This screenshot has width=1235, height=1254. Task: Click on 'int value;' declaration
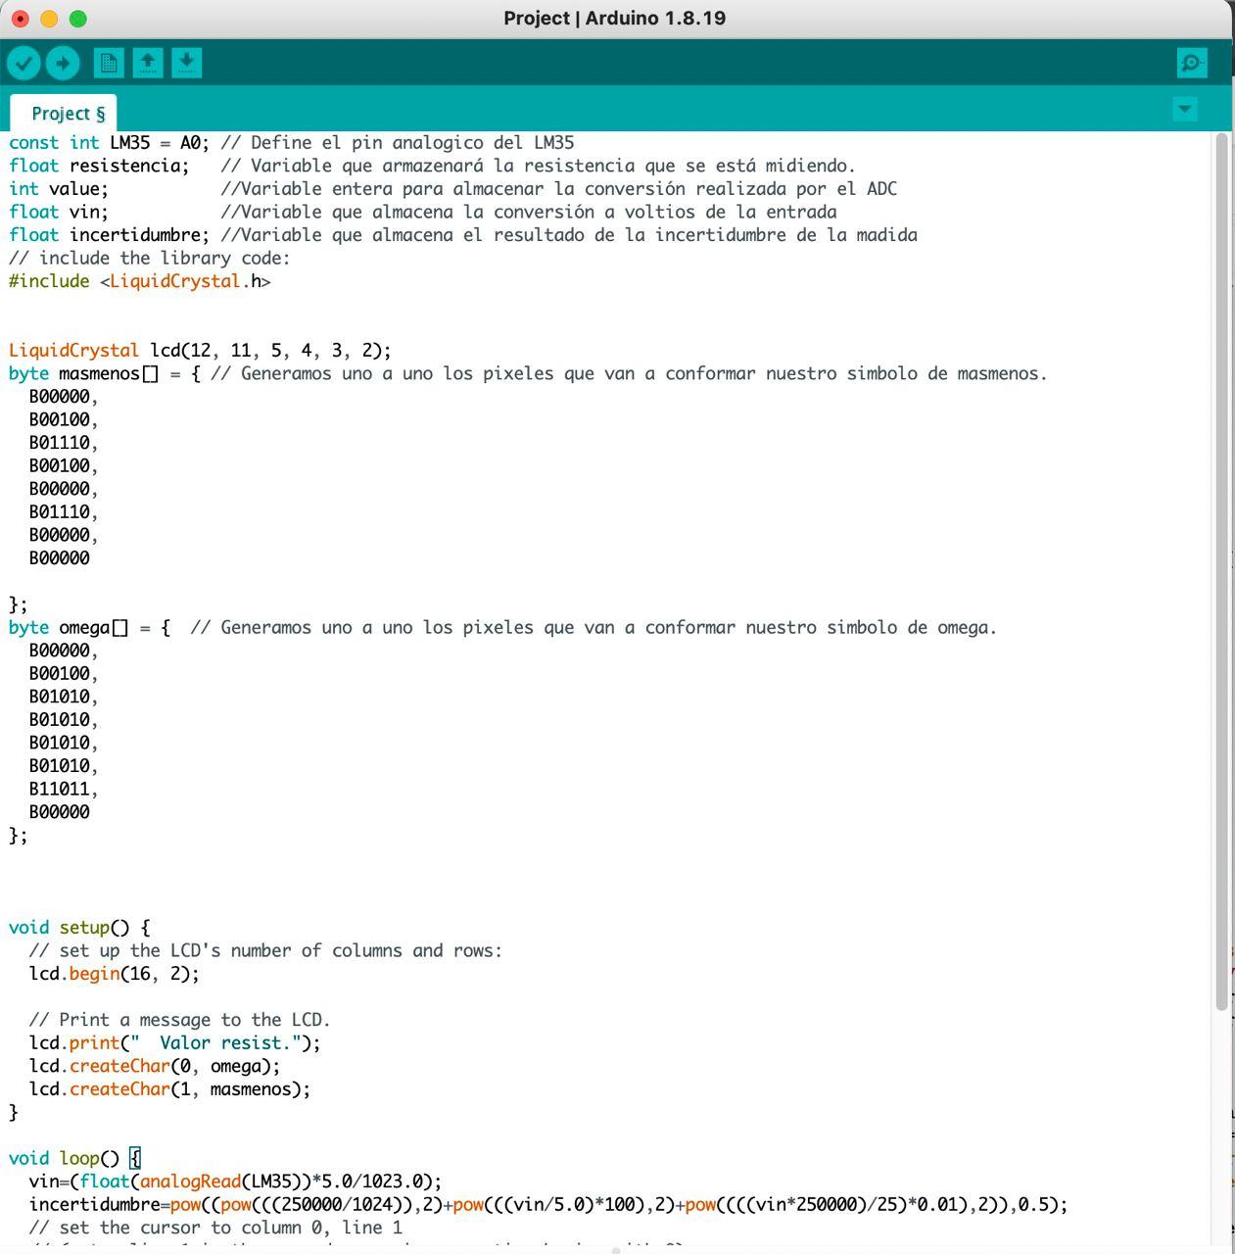(59, 189)
